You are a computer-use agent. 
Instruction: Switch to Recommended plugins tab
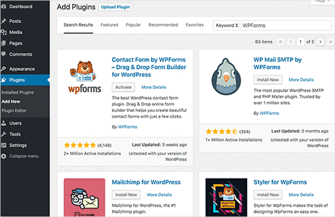163,25
